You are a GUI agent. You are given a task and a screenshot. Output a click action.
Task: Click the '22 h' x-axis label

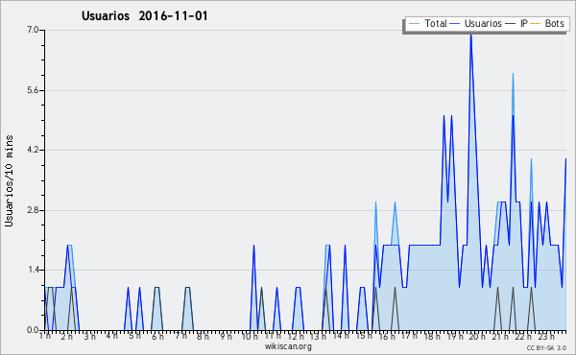pos(523,336)
